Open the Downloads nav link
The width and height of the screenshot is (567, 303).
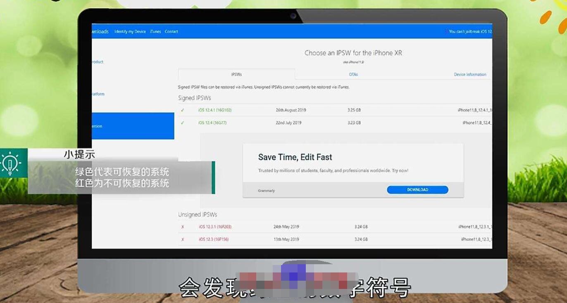pyautogui.click(x=100, y=31)
